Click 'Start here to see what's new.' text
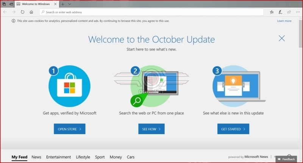The image size is (303, 163). [151, 49]
